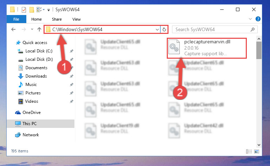Select OneDrive in the sidebar
This screenshot has height=166, width=270.
tap(32, 113)
